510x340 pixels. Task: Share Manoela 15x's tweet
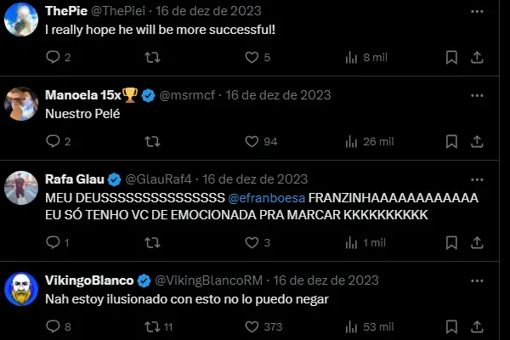point(478,141)
